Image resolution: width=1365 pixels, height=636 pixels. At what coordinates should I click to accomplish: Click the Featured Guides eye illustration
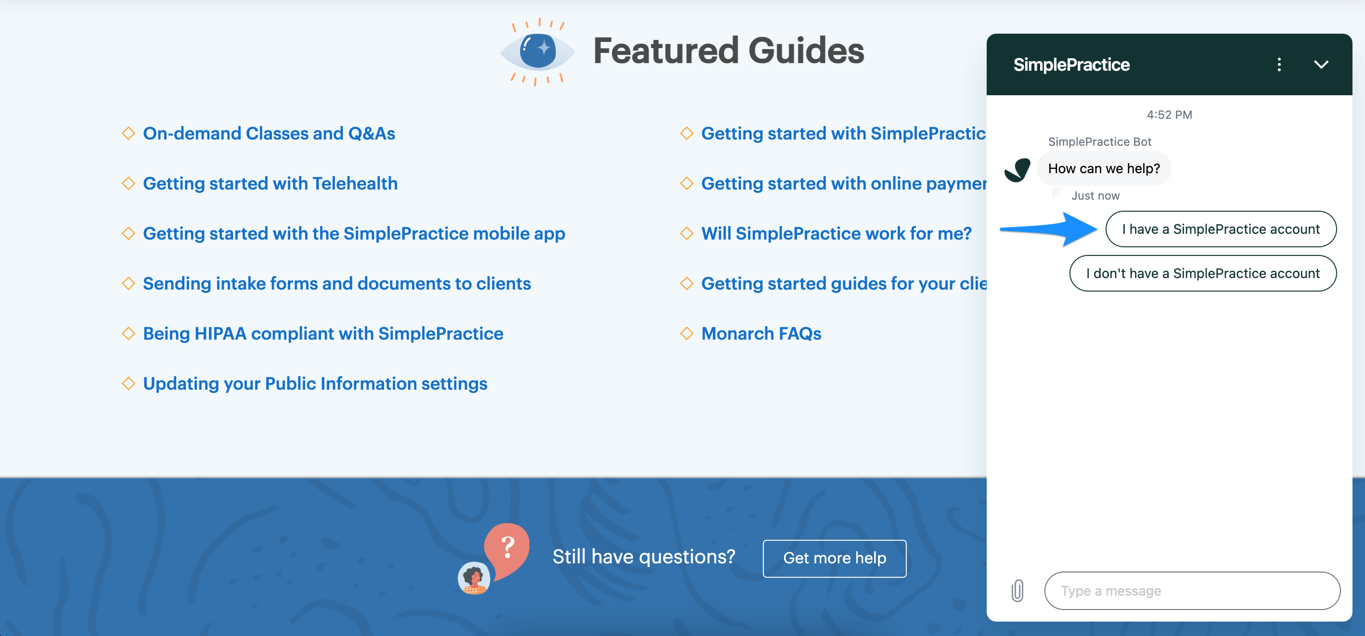(x=538, y=51)
